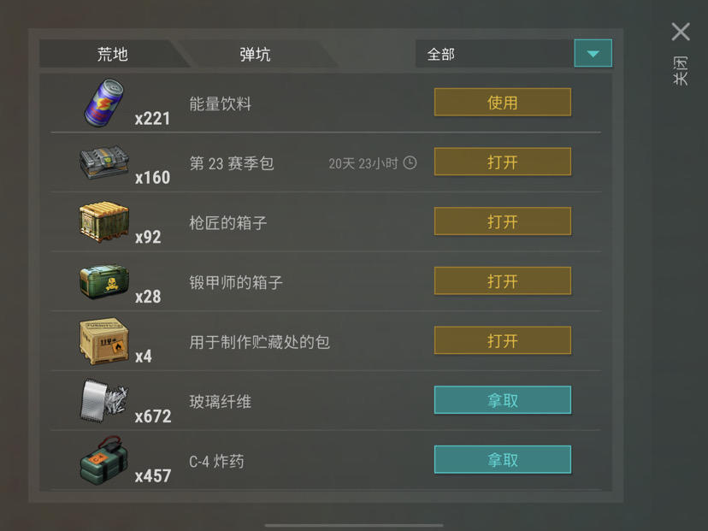
Task: Open 用于制作贮藏处的包 via 打开
Action: [503, 340]
